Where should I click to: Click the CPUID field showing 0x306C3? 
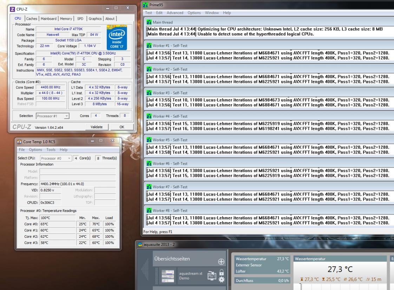pyautogui.click(x=50, y=203)
